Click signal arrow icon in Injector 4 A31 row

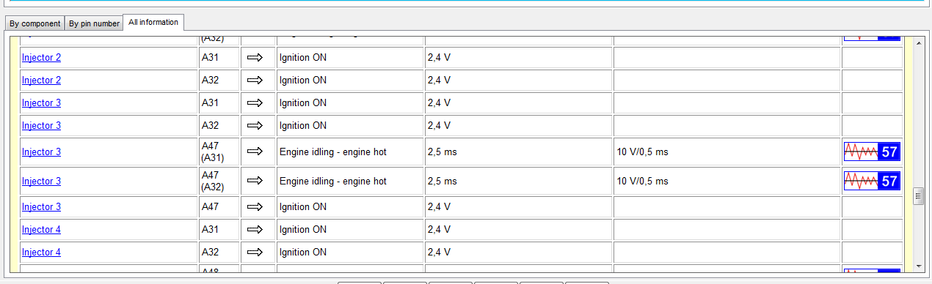click(255, 229)
